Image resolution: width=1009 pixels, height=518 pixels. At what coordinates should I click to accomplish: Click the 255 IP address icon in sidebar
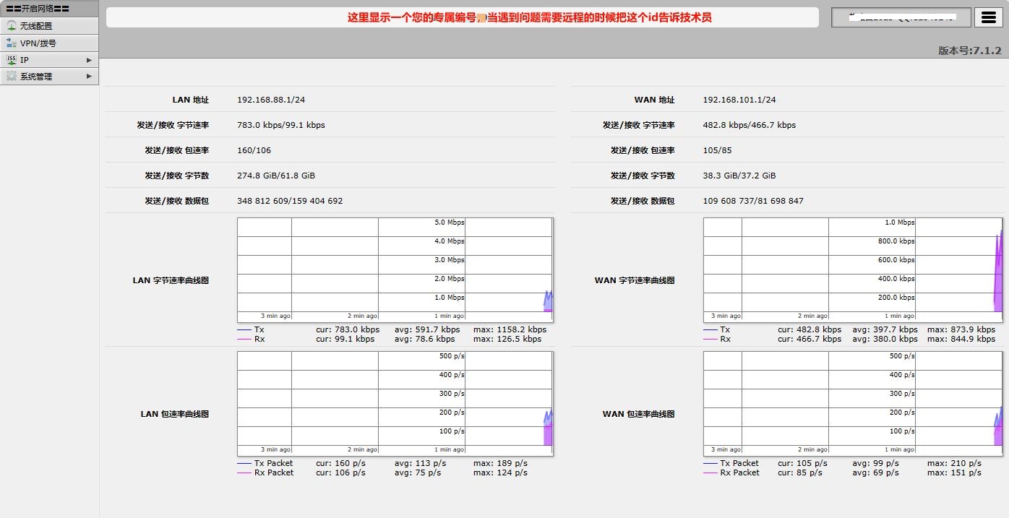point(12,59)
